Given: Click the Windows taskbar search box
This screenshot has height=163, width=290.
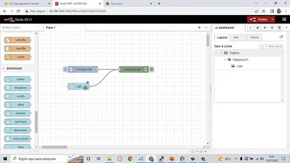Looking at the screenshot, I should (47, 159).
